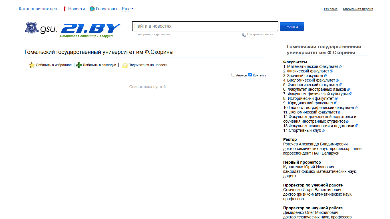Click the name Кулаженко Юрий Иванович
This screenshot has height=219, width=390.
tap(309, 167)
